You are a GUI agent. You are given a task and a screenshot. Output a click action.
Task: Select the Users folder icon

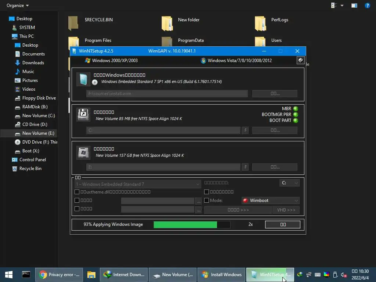[260, 41]
